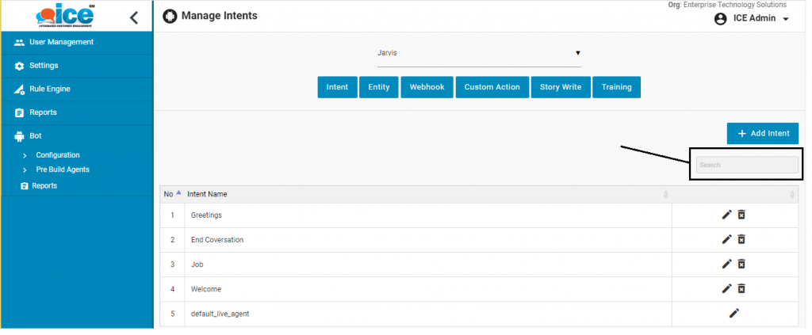Click the ICE Admin profile avatar icon

click(720, 19)
